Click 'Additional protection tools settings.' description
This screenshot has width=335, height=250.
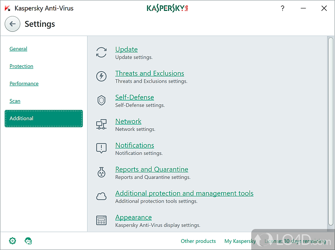156,201
